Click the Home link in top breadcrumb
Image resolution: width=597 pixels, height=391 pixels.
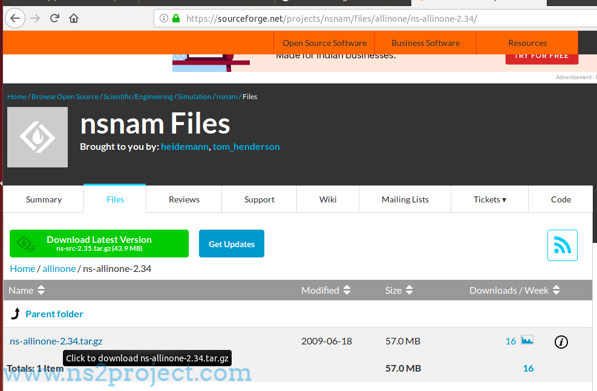pyautogui.click(x=17, y=97)
